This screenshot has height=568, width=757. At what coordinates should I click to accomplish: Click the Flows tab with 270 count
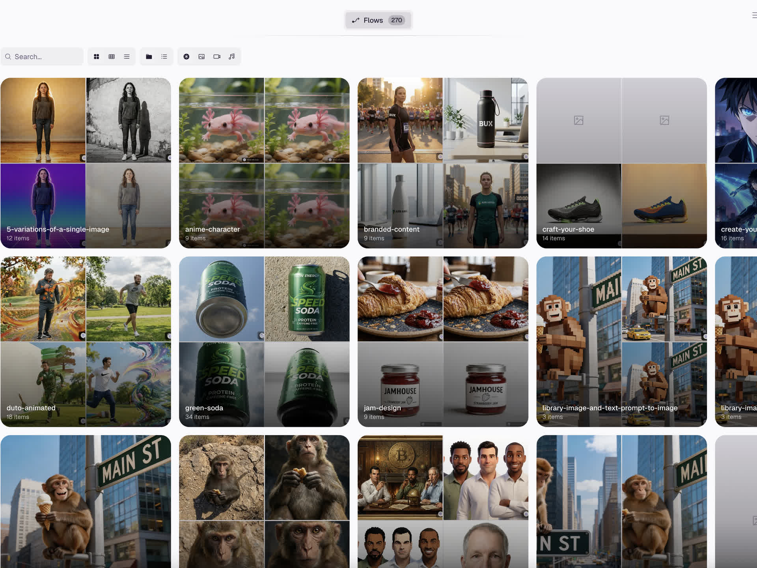tap(378, 20)
